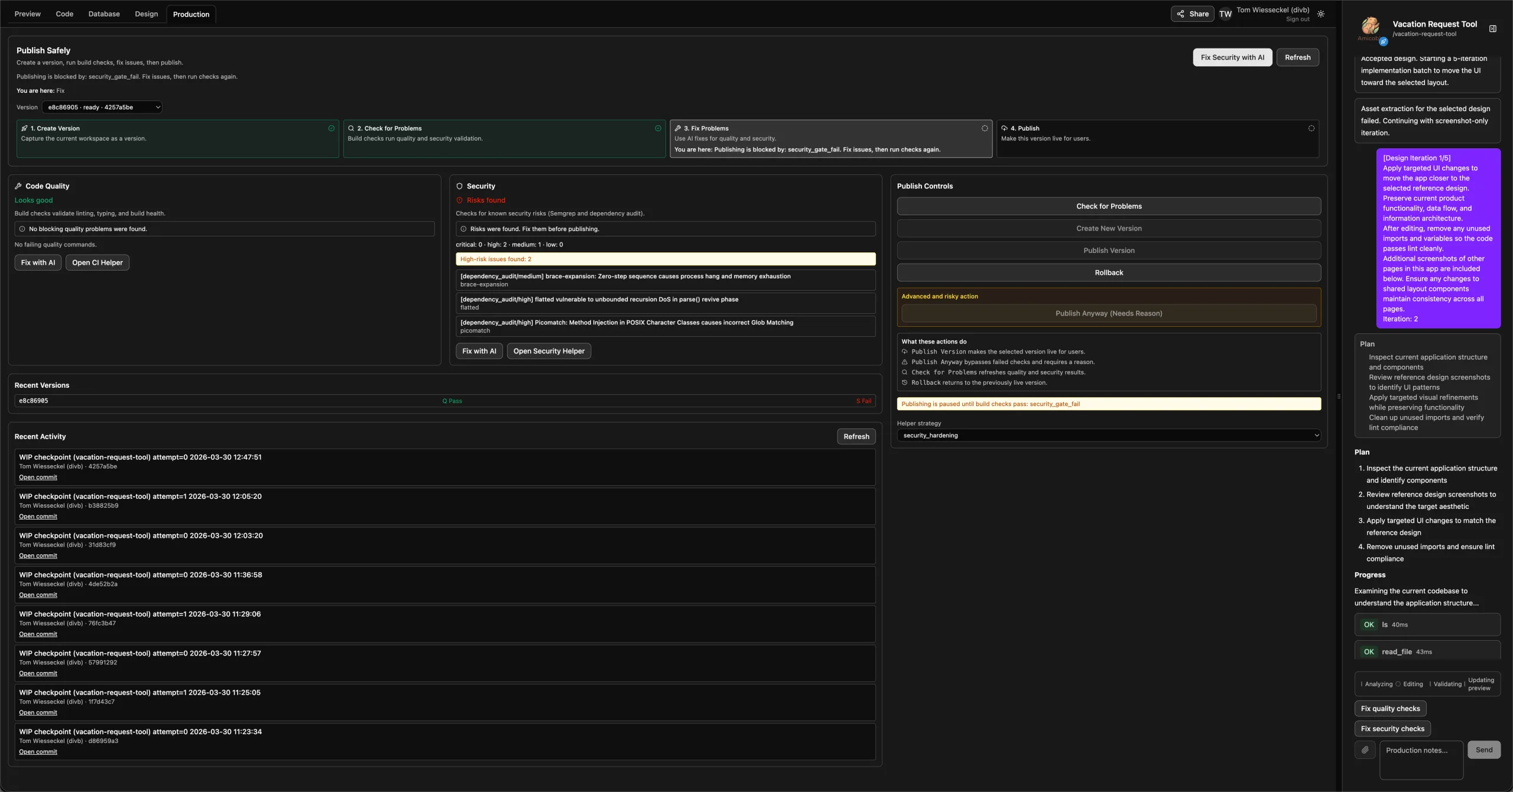Click the Amicable capybara project logo
The image size is (1513, 792).
pyautogui.click(x=1370, y=26)
